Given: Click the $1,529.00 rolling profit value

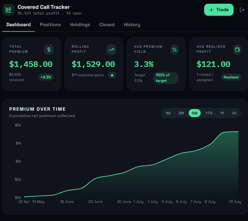Looking at the screenshot, I should [x=93, y=64].
